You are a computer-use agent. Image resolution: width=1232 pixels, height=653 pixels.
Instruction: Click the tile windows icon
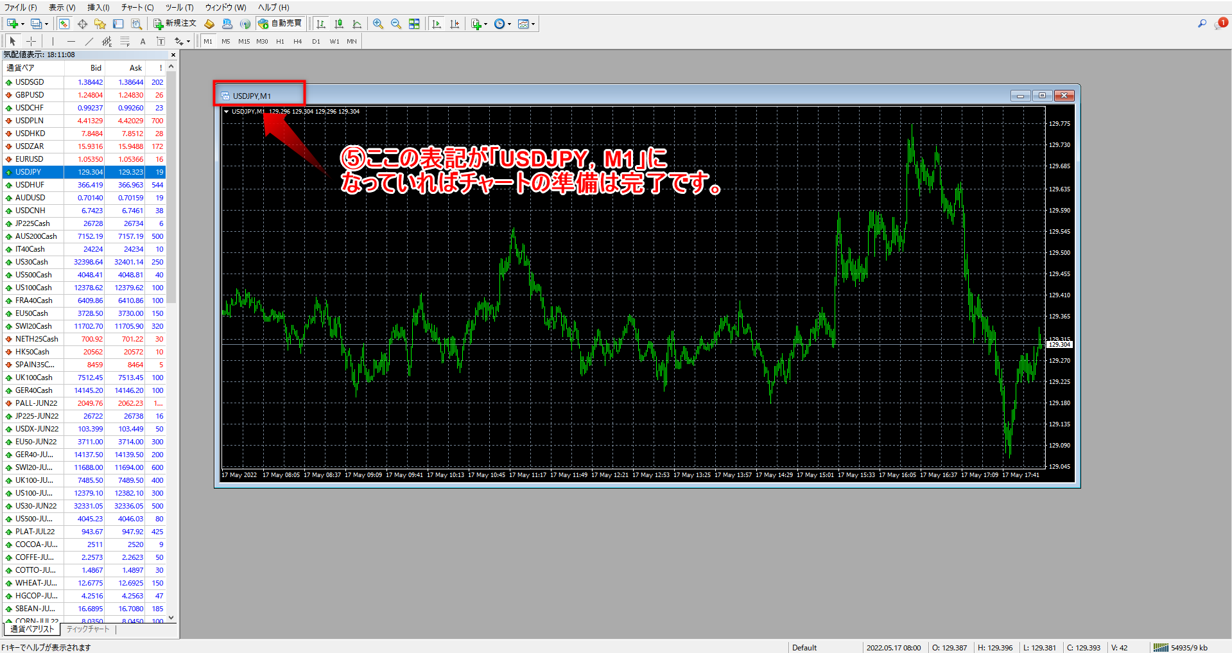tap(414, 24)
